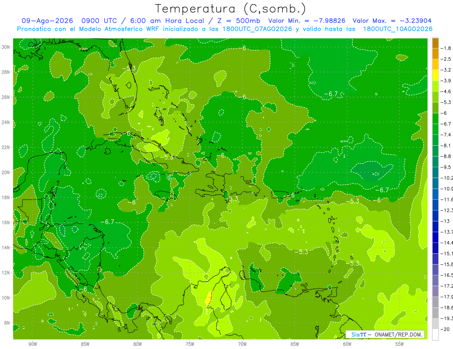The image size is (453, 349).
Task: Click the '-10.9' colorbar label
Action: tap(447, 189)
